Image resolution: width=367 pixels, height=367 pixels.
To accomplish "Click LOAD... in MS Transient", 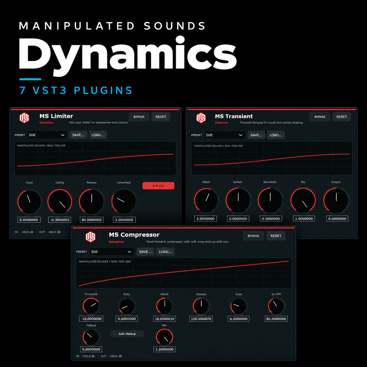I will point(276,135).
